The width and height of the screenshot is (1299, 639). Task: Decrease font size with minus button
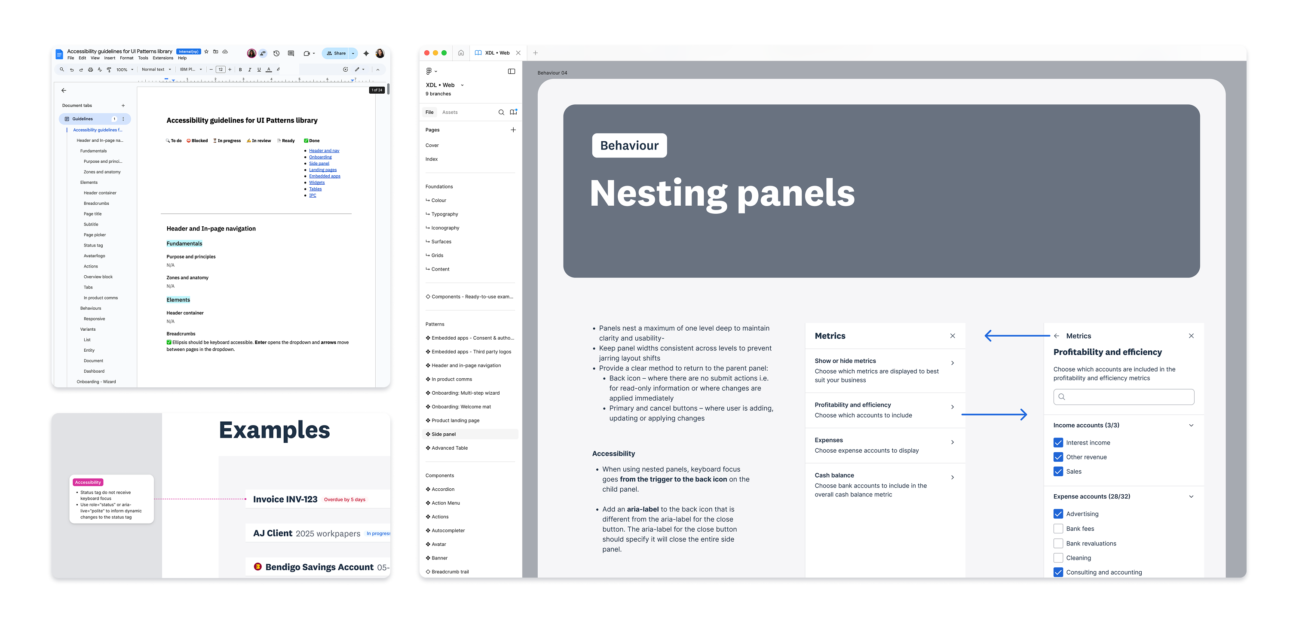click(x=211, y=70)
